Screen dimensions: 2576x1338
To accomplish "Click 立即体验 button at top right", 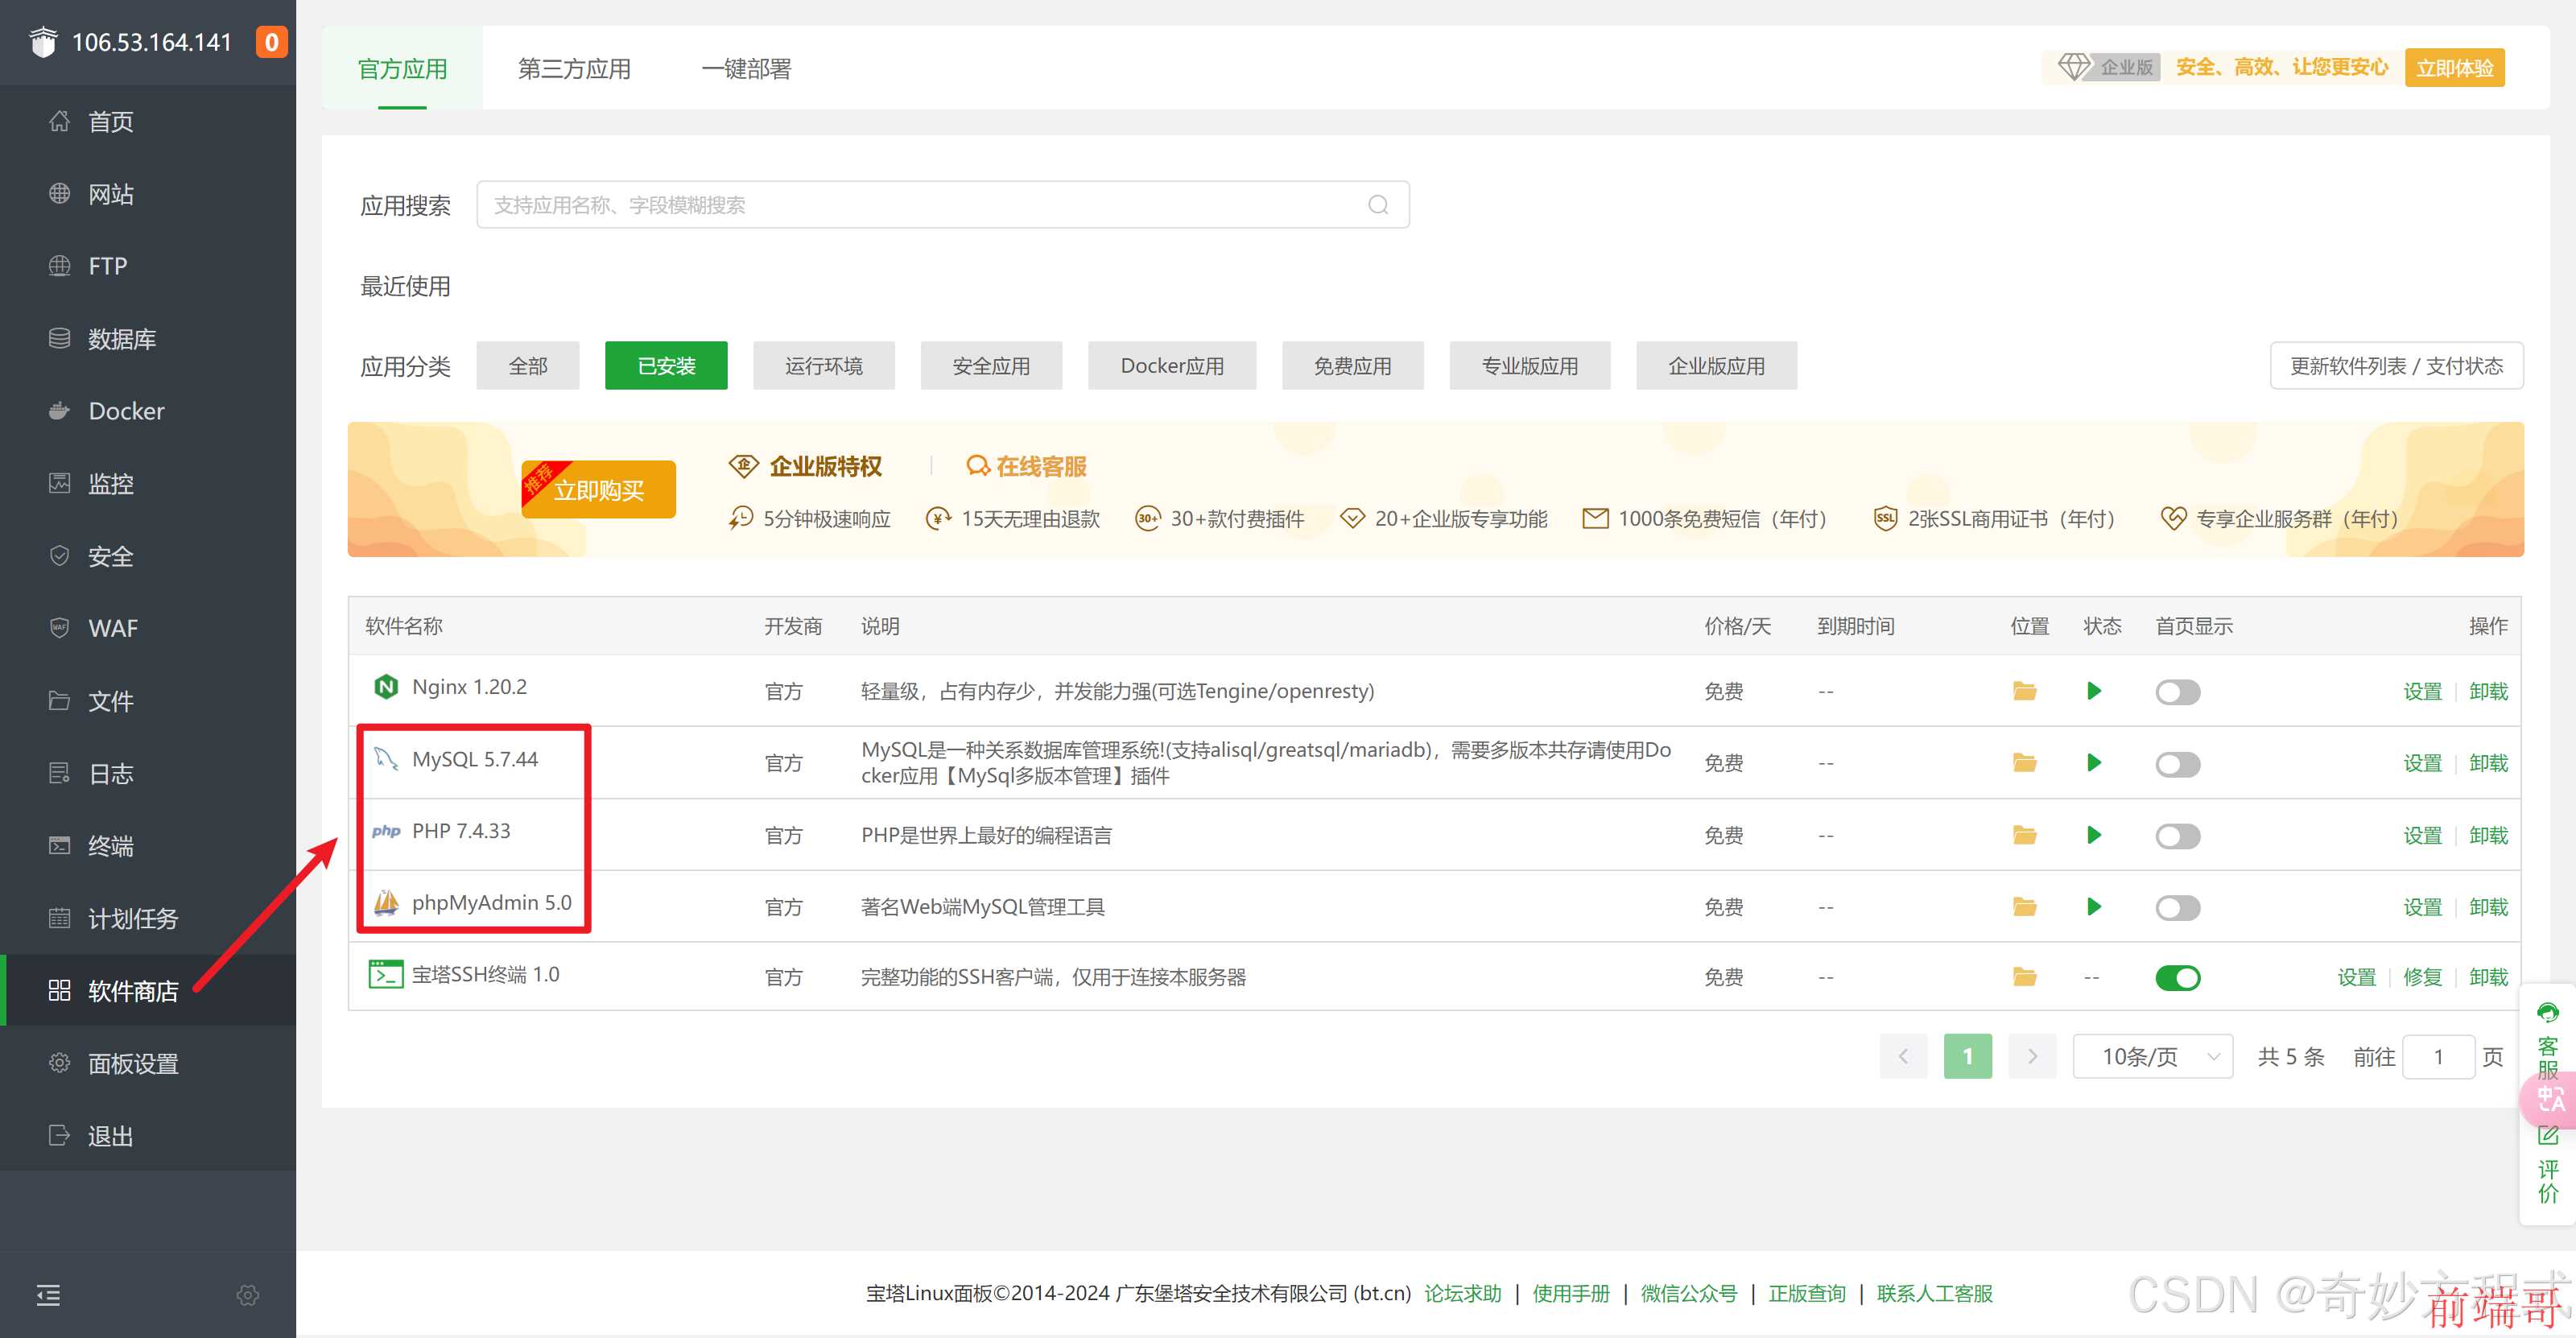I will pos(2454,67).
